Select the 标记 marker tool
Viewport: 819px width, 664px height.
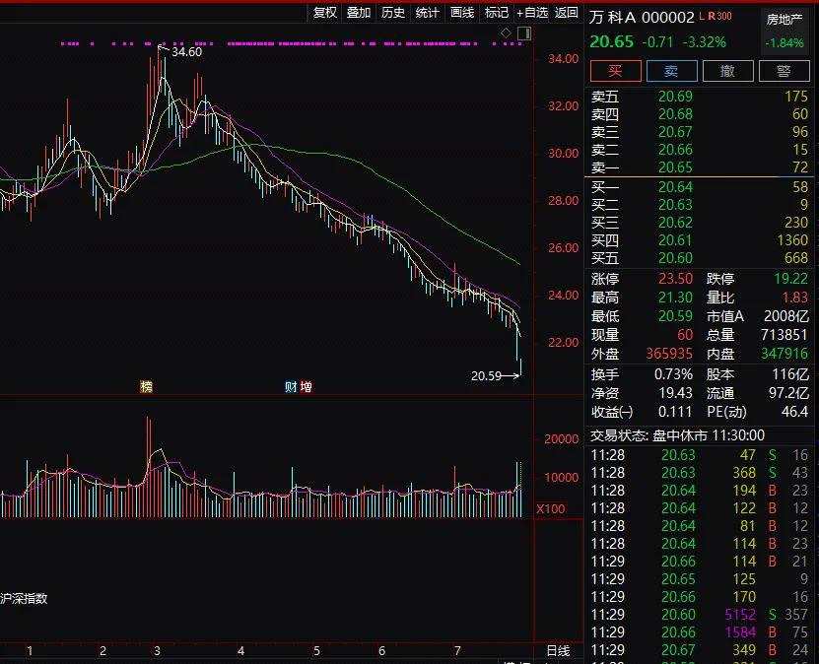496,12
